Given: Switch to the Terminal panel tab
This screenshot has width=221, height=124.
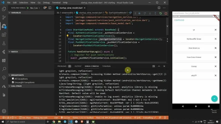Looking at the screenshot, I should pos(106,66).
